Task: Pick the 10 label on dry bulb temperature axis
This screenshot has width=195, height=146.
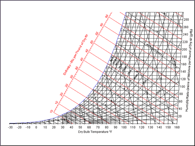Action: 45,127
